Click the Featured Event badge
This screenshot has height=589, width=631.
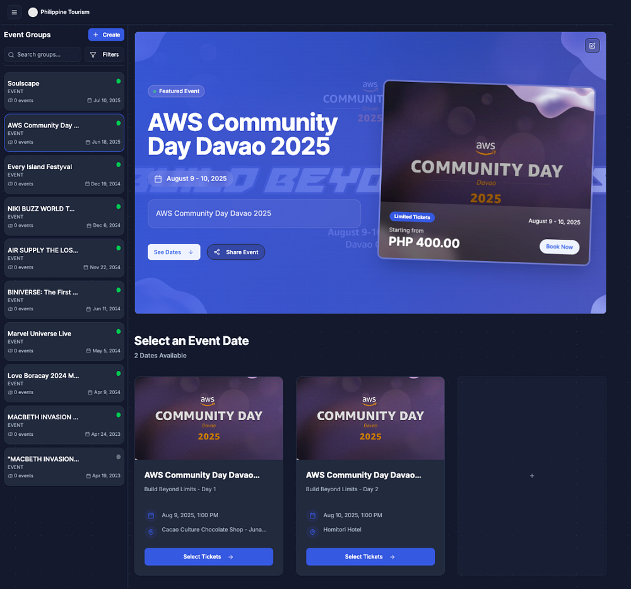pyautogui.click(x=176, y=91)
